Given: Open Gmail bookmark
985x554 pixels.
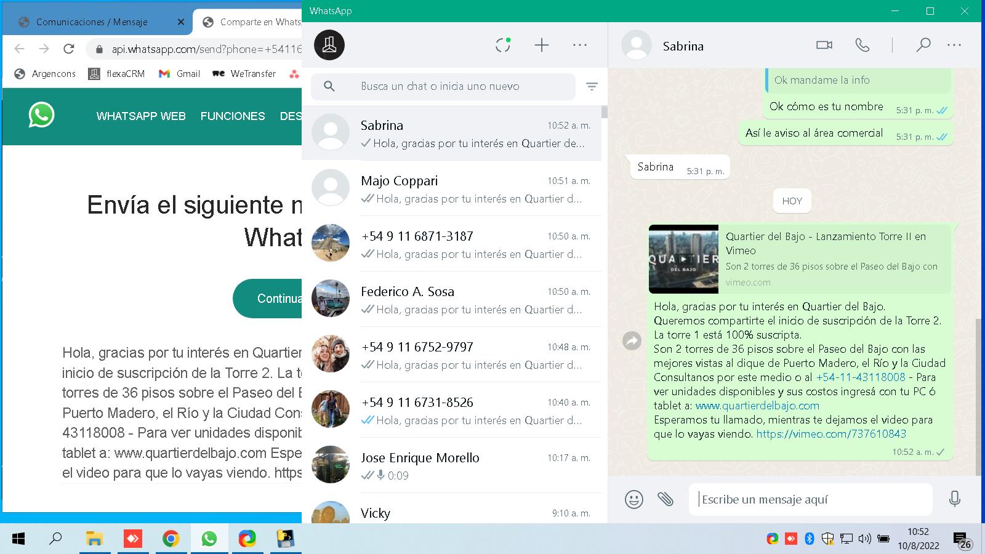Looking at the screenshot, I should point(180,74).
